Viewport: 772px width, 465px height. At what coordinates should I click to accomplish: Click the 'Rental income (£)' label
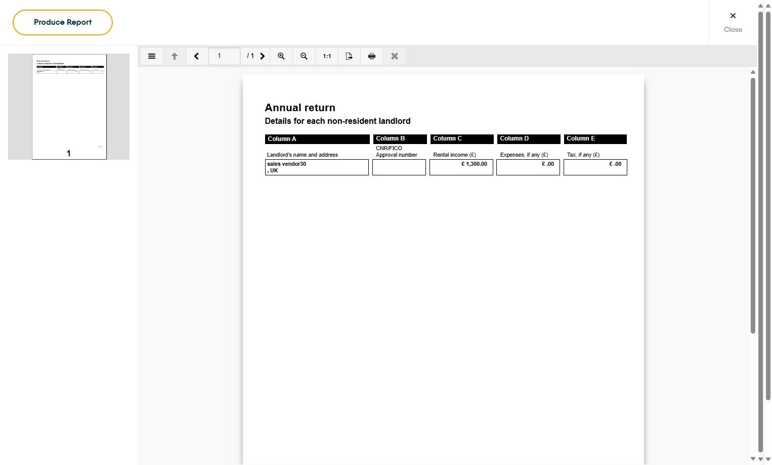pos(454,155)
